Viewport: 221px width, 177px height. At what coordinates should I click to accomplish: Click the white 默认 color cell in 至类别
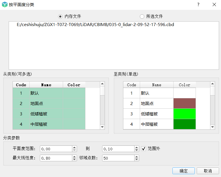click(x=184, y=93)
